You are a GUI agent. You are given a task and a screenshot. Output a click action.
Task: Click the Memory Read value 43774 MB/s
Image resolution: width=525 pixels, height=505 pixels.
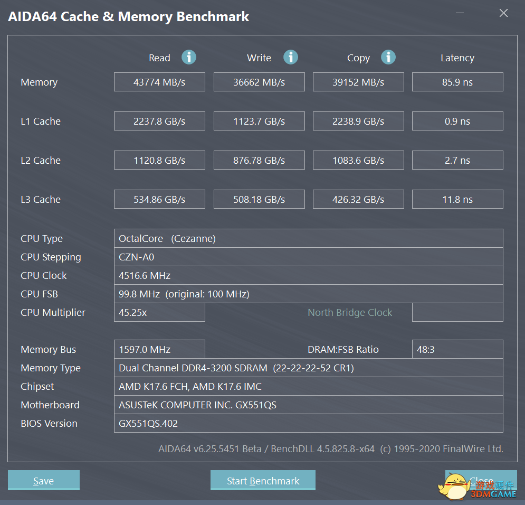click(159, 82)
